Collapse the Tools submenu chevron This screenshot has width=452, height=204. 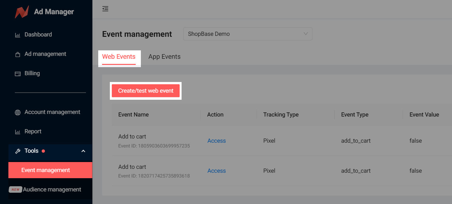click(x=83, y=151)
